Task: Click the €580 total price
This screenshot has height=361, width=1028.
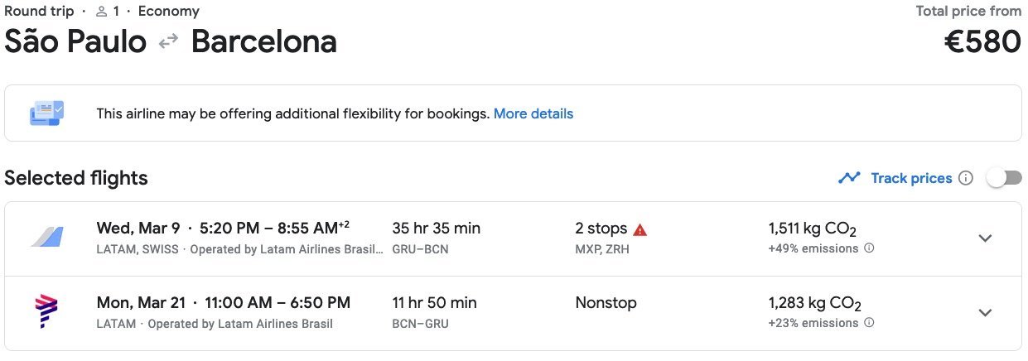Action: [982, 41]
